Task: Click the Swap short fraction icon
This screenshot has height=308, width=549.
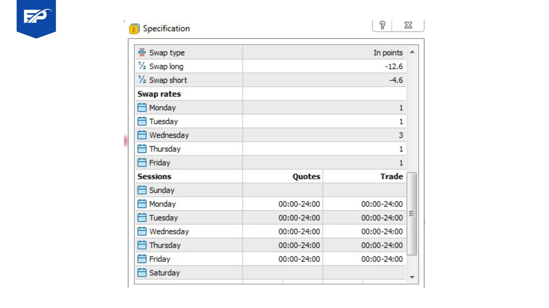Action: coord(142,80)
